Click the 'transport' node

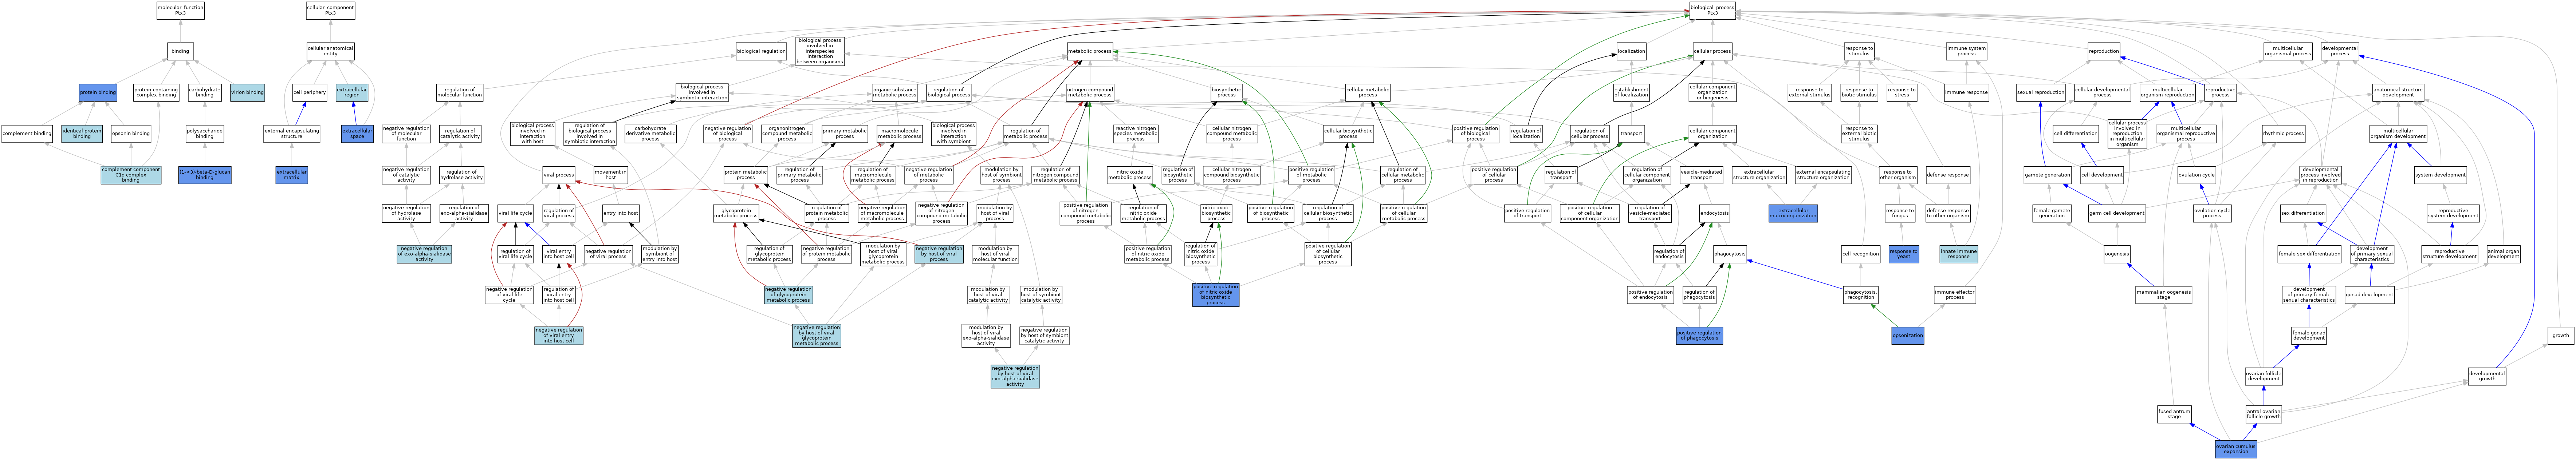click(x=1631, y=133)
